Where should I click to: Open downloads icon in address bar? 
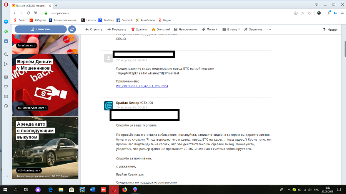tap(328, 13)
